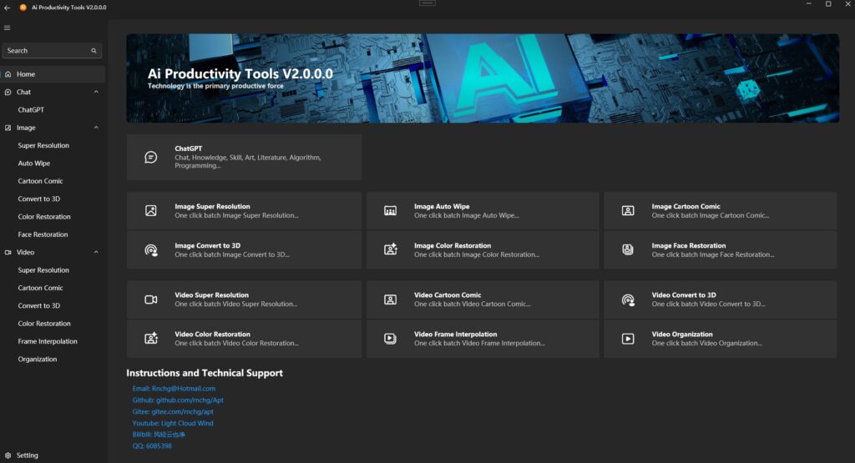Collapse the Image section in sidebar
This screenshot has width=855, height=463.
click(96, 128)
